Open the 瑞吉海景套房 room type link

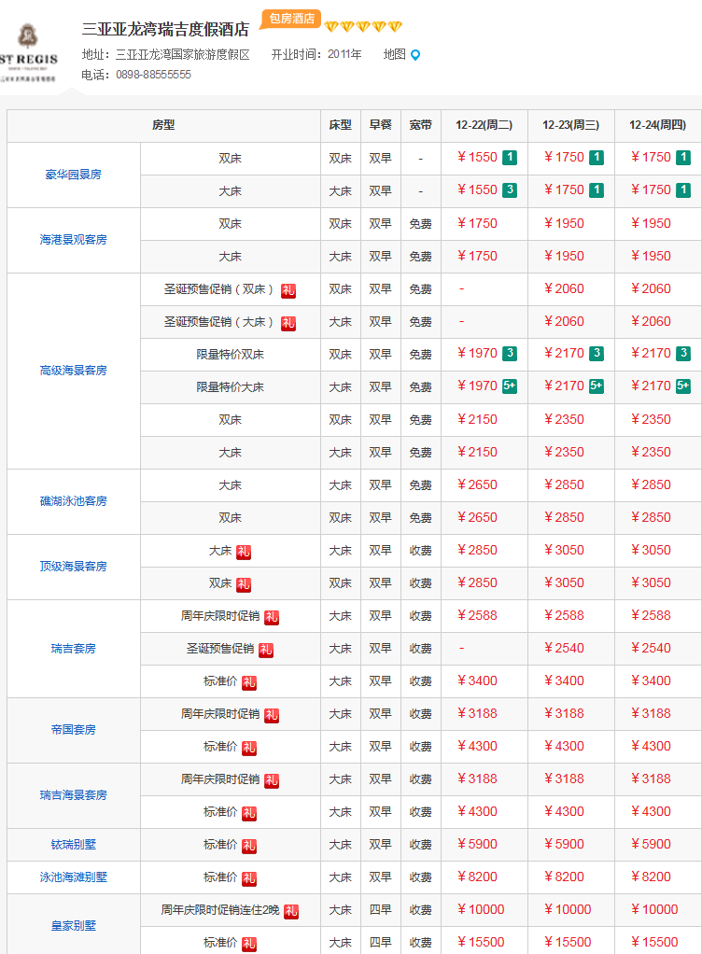click(73, 795)
